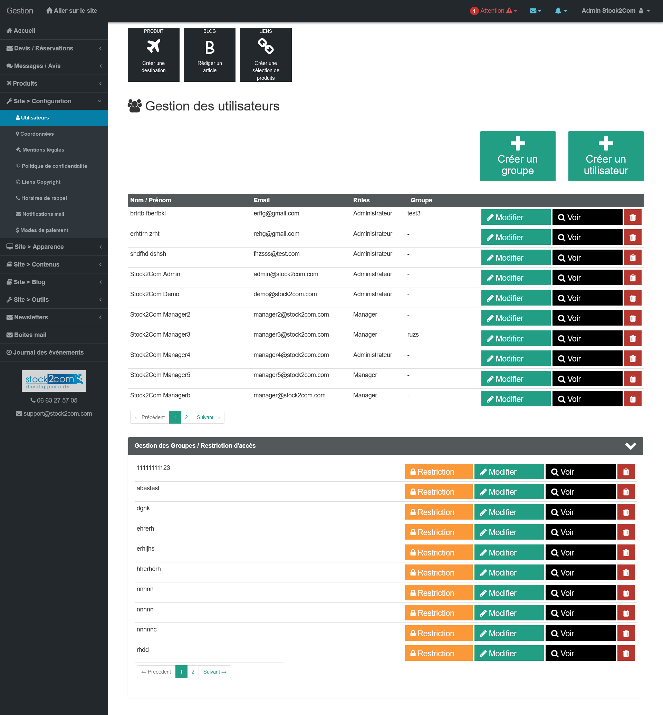Click the Créer un utilisateur button
The height and width of the screenshot is (715, 663).
tap(605, 156)
